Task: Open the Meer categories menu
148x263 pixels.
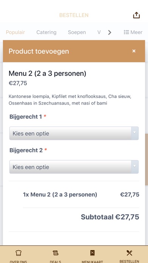Action: [133, 32]
